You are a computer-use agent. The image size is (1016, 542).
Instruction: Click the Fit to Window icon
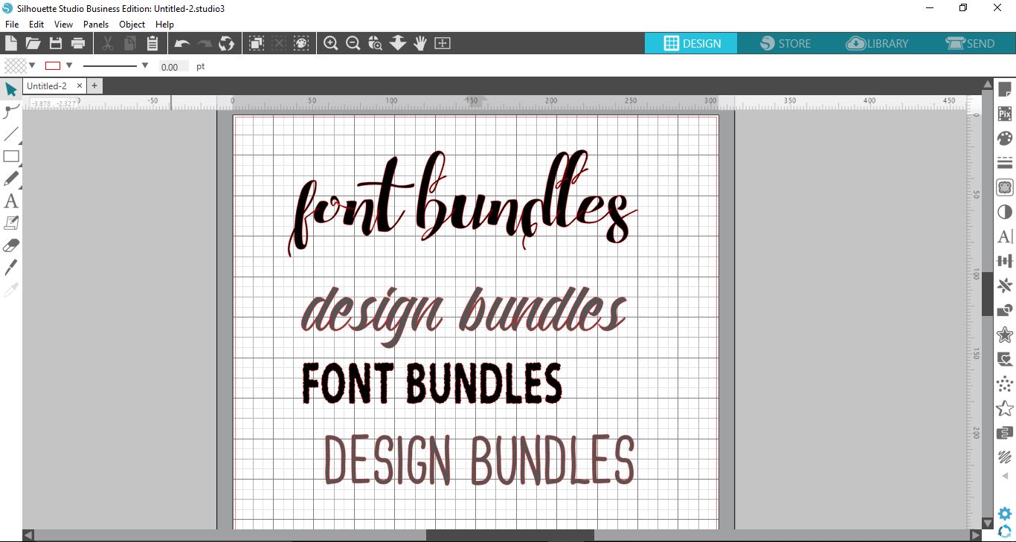click(443, 43)
